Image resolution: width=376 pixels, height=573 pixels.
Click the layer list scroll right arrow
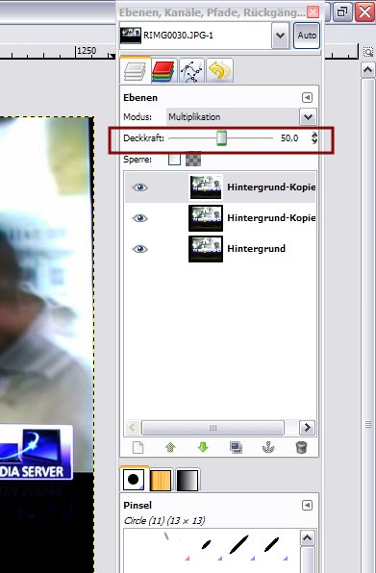tap(308, 427)
